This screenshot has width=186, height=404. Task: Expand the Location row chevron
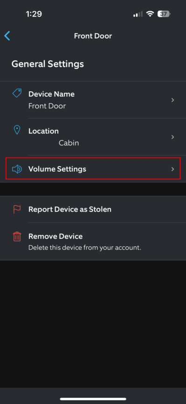[x=173, y=137]
